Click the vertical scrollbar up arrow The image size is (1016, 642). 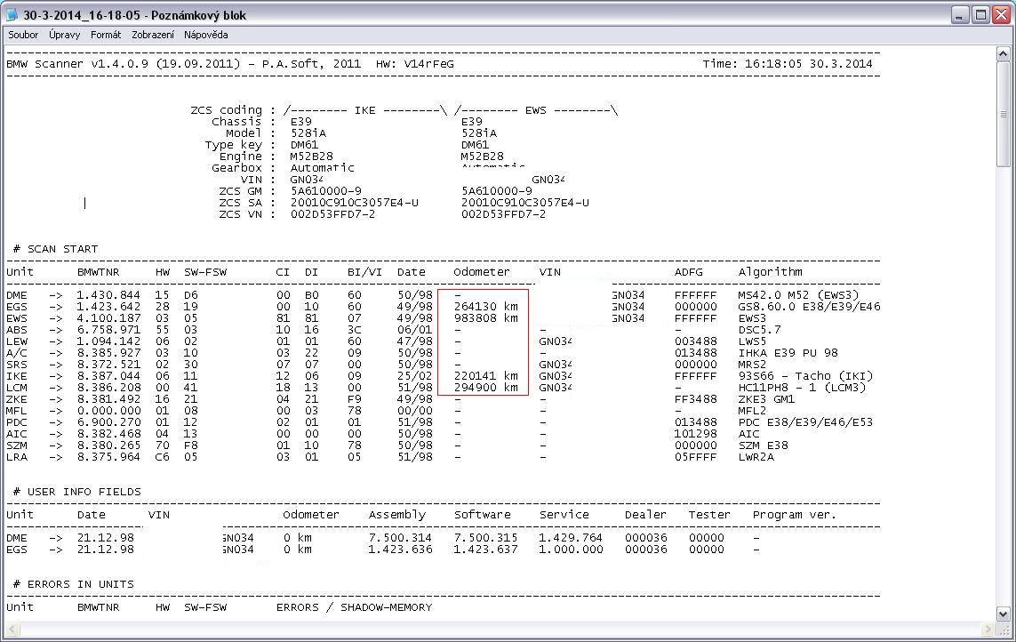pyautogui.click(x=1003, y=54)
